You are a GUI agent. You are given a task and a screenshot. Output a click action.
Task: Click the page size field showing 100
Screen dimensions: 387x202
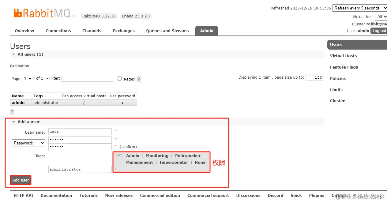[x=314, y=77]
